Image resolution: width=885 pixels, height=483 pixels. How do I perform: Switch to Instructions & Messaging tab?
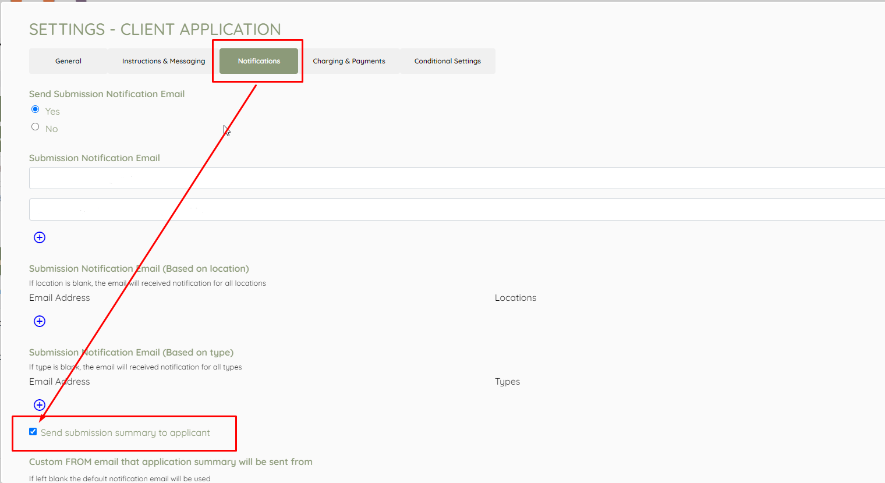(x=164, y=61)
